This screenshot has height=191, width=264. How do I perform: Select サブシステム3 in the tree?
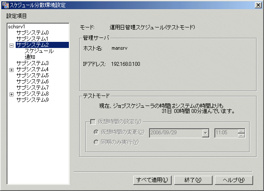point(33,63)
